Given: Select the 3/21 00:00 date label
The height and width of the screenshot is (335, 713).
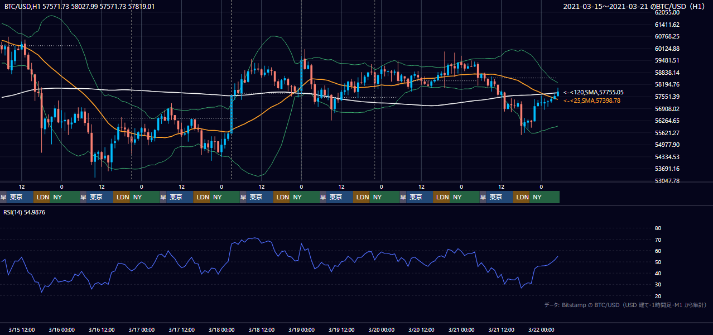Looking at the screenshot, I should [x=461, y=329].
